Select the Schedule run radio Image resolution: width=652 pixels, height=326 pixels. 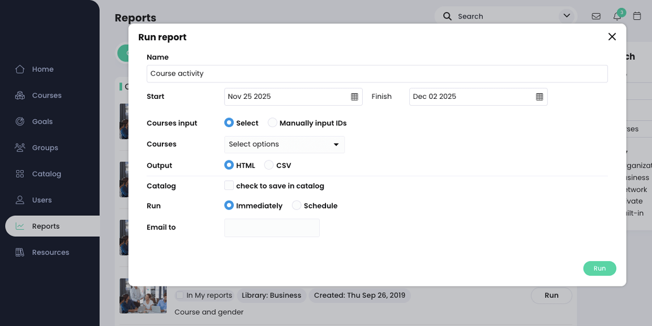pyautogui.click(x=297, y=205)
